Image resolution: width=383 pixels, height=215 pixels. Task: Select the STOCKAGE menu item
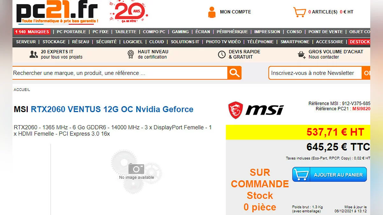click(54, 42)
